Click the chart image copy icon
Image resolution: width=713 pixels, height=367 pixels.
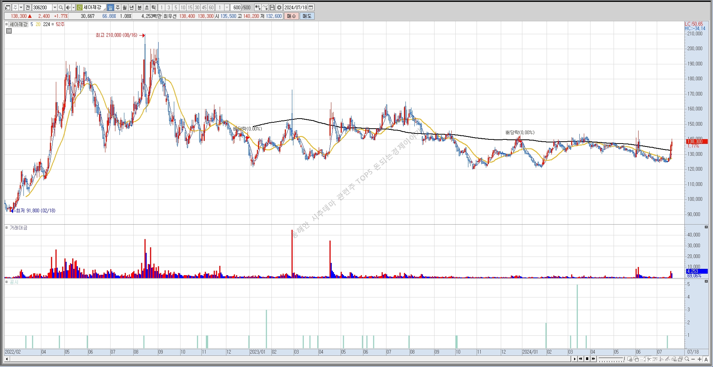(x=680, y=359)
